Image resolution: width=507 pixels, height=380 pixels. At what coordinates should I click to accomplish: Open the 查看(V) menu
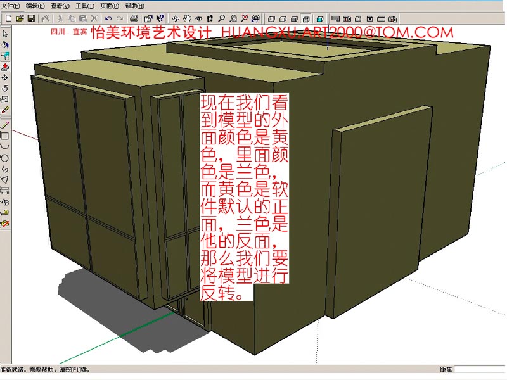pyautogui.click(x=60, y=6)
